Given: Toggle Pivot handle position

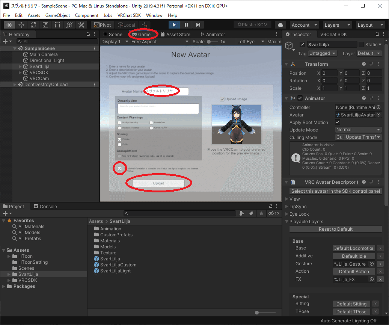Looking at the screenshot, I should pos(103,25).
